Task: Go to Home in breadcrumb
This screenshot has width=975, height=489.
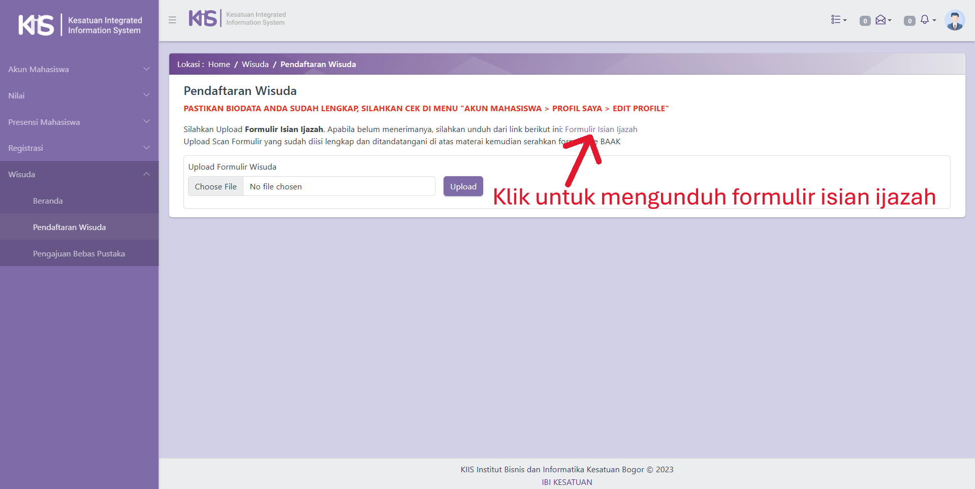Action: (x=219, y=64)
